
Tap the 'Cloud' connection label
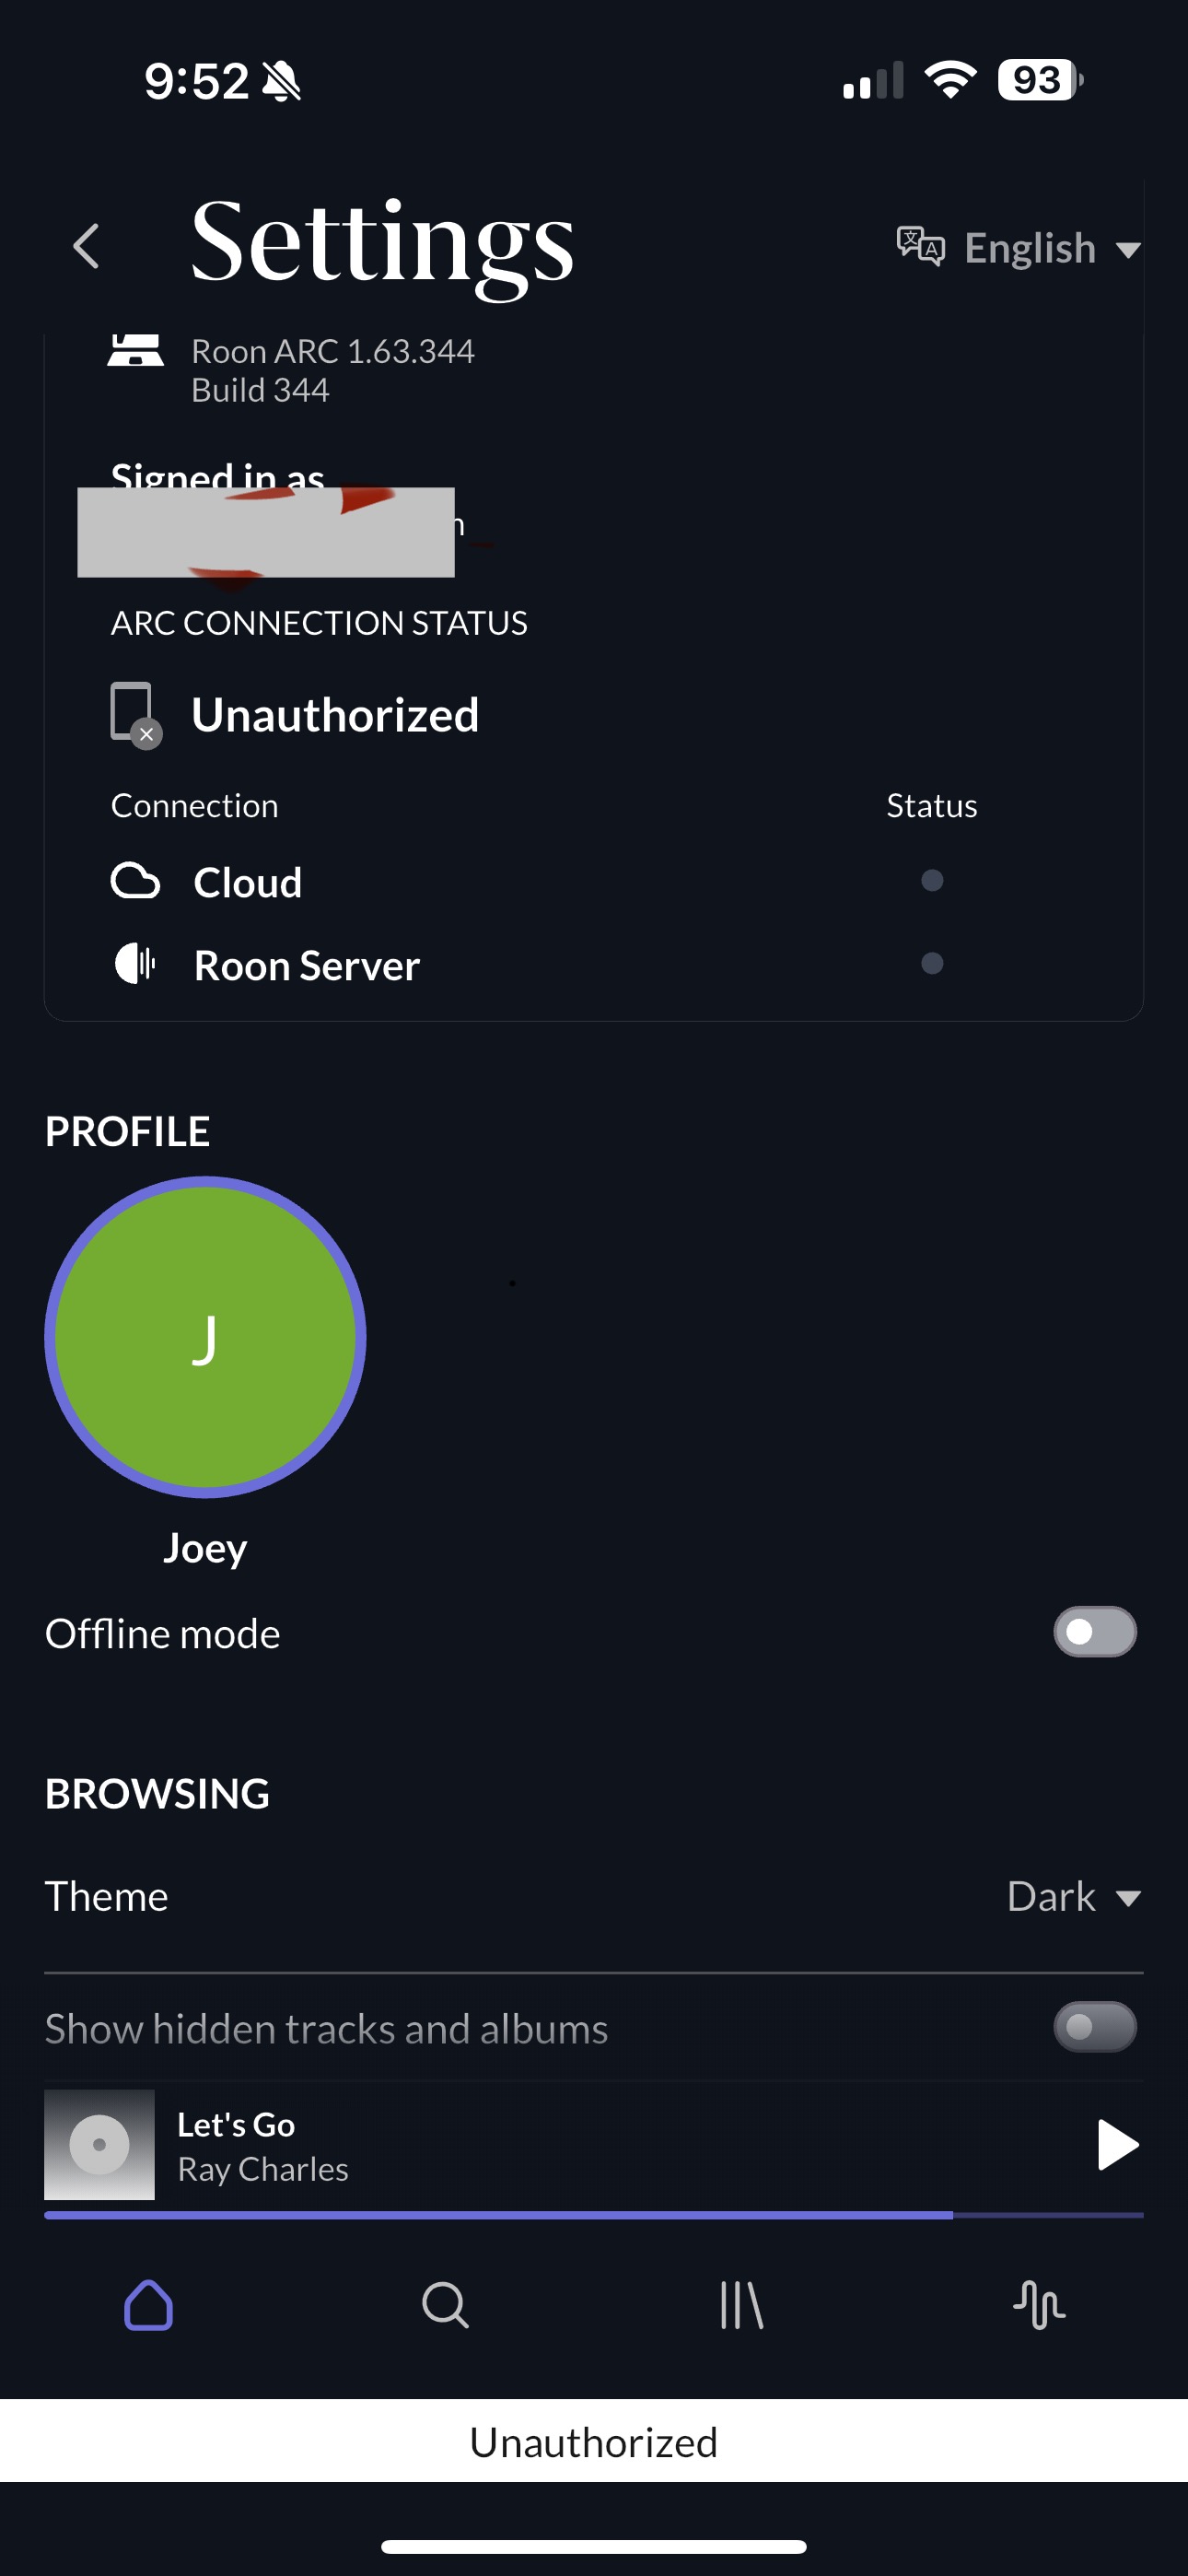[x=248, y=882]
